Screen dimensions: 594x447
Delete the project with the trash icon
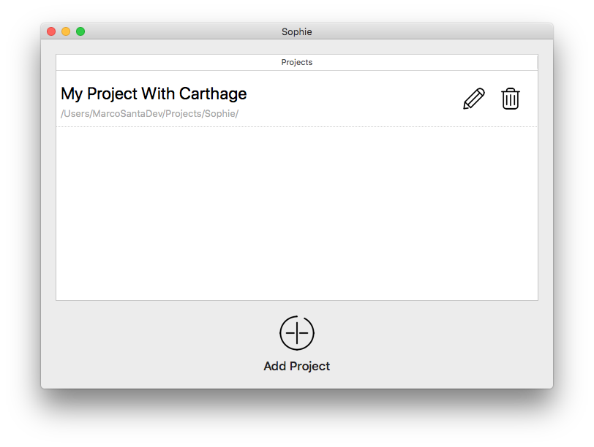click(x=511, y=99)
